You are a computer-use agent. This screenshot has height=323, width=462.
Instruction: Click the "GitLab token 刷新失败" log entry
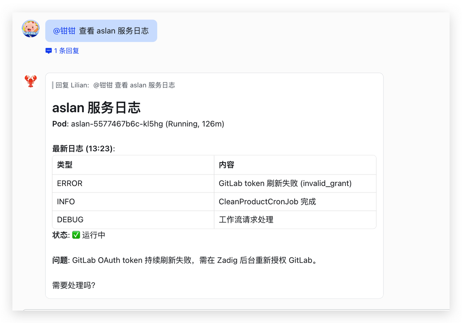tap(285, 183)
